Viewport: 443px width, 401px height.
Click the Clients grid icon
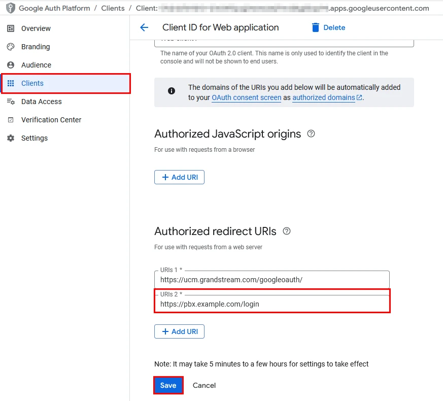[11, 83]
